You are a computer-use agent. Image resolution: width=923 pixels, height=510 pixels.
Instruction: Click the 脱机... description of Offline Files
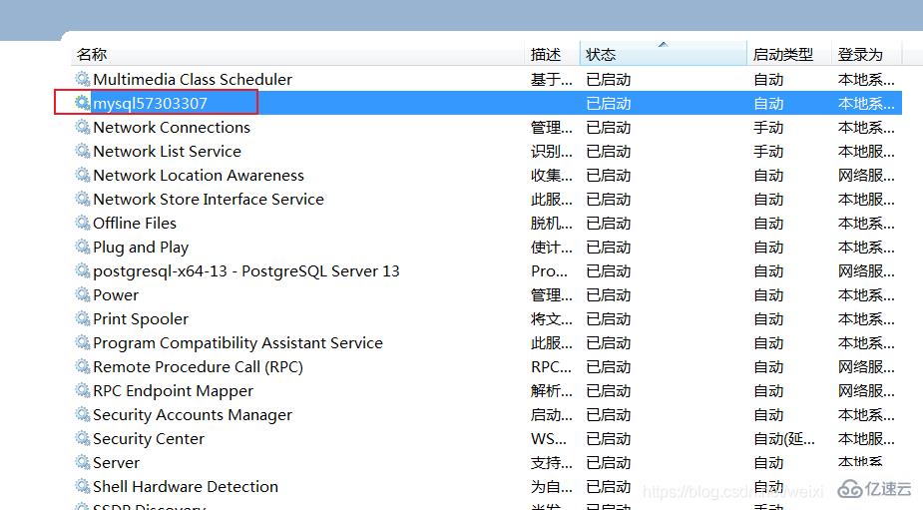552,224
